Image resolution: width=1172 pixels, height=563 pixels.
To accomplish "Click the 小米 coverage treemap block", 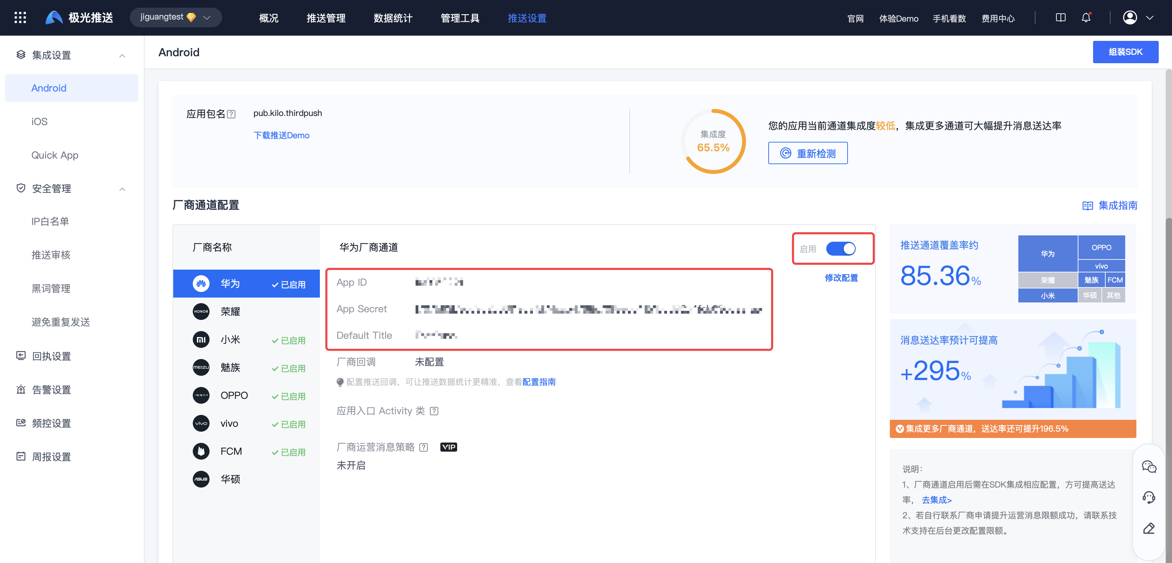I will (1047, 295).
